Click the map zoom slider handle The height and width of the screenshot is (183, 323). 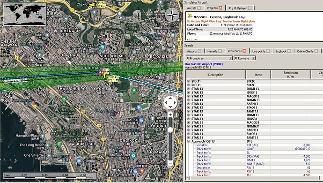coord(170,130)
